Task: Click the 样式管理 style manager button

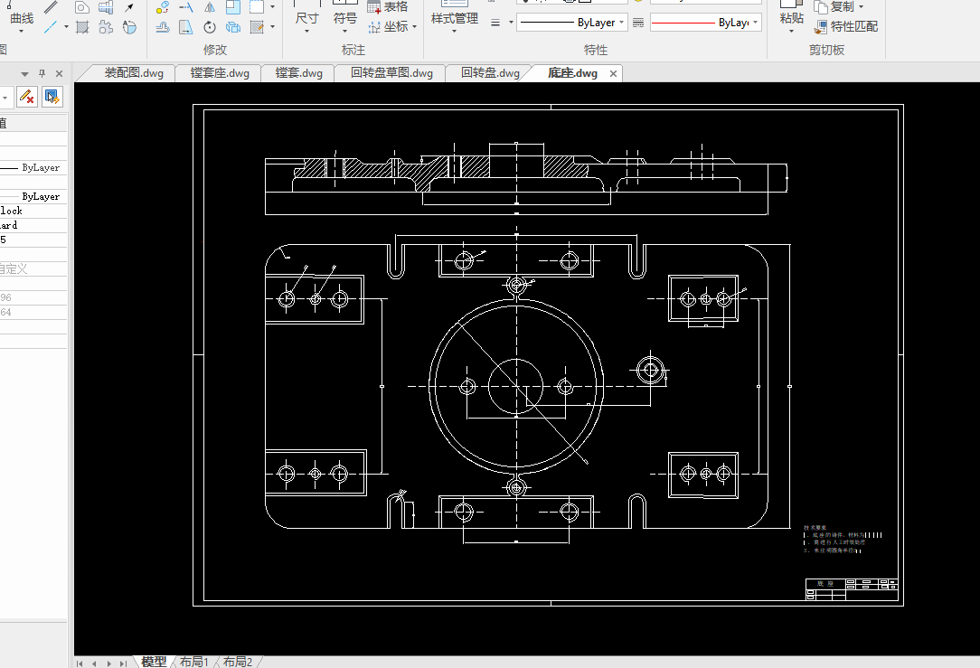Action: [x=454, y=18]
